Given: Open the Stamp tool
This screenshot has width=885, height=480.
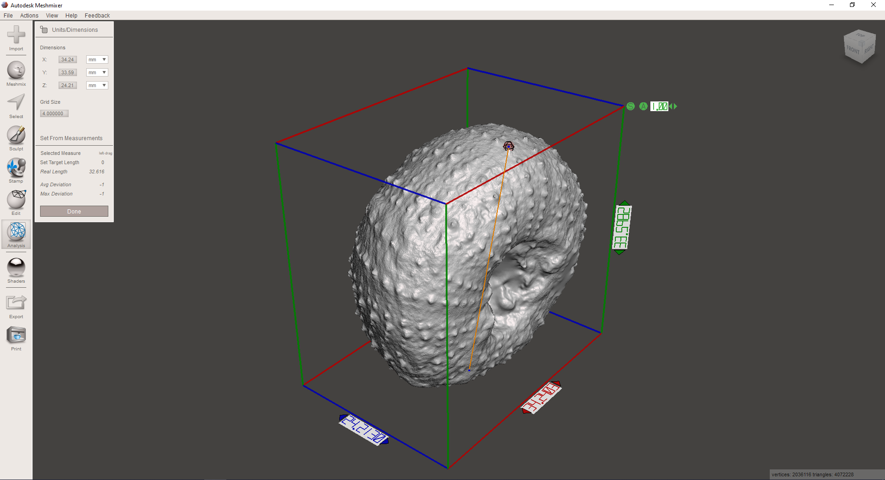Looking at the screenshot, I should tap(16, 167).
